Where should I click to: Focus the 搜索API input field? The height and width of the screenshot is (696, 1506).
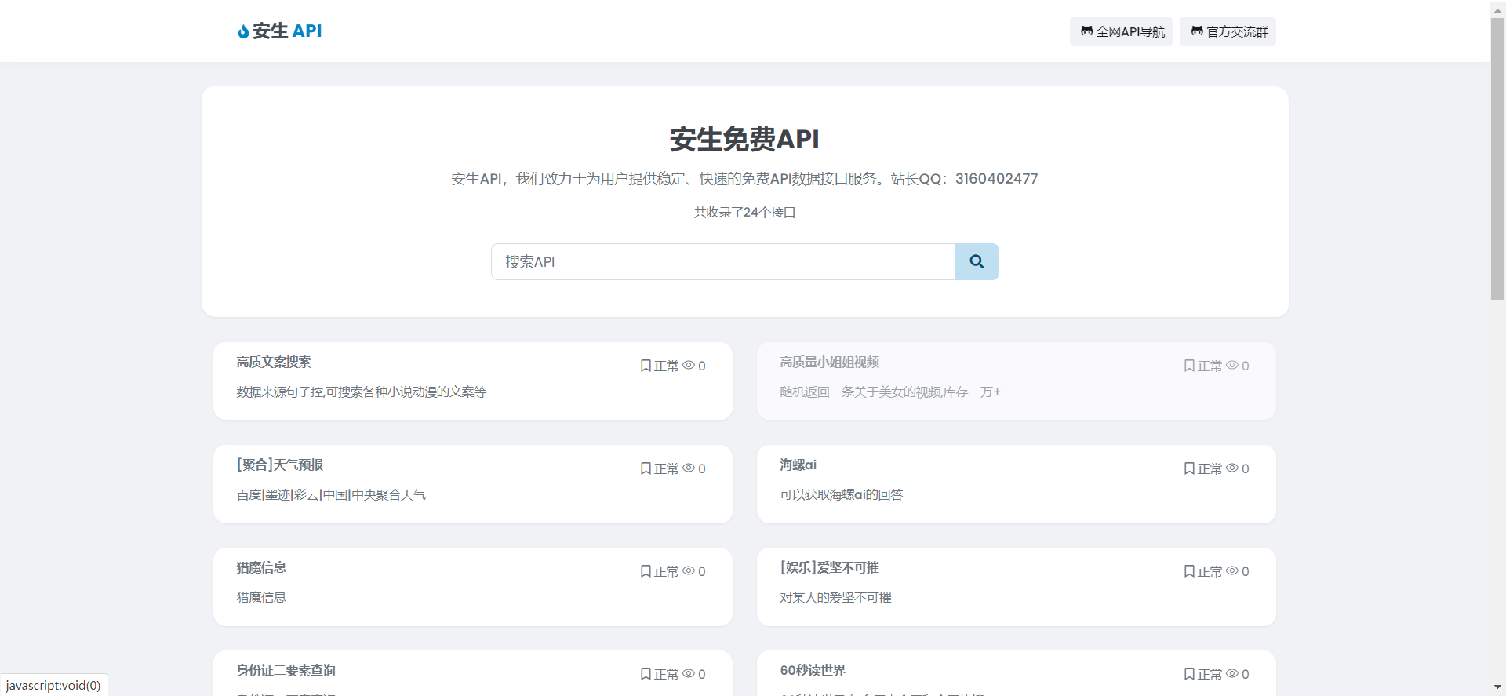tap(722, 261)
